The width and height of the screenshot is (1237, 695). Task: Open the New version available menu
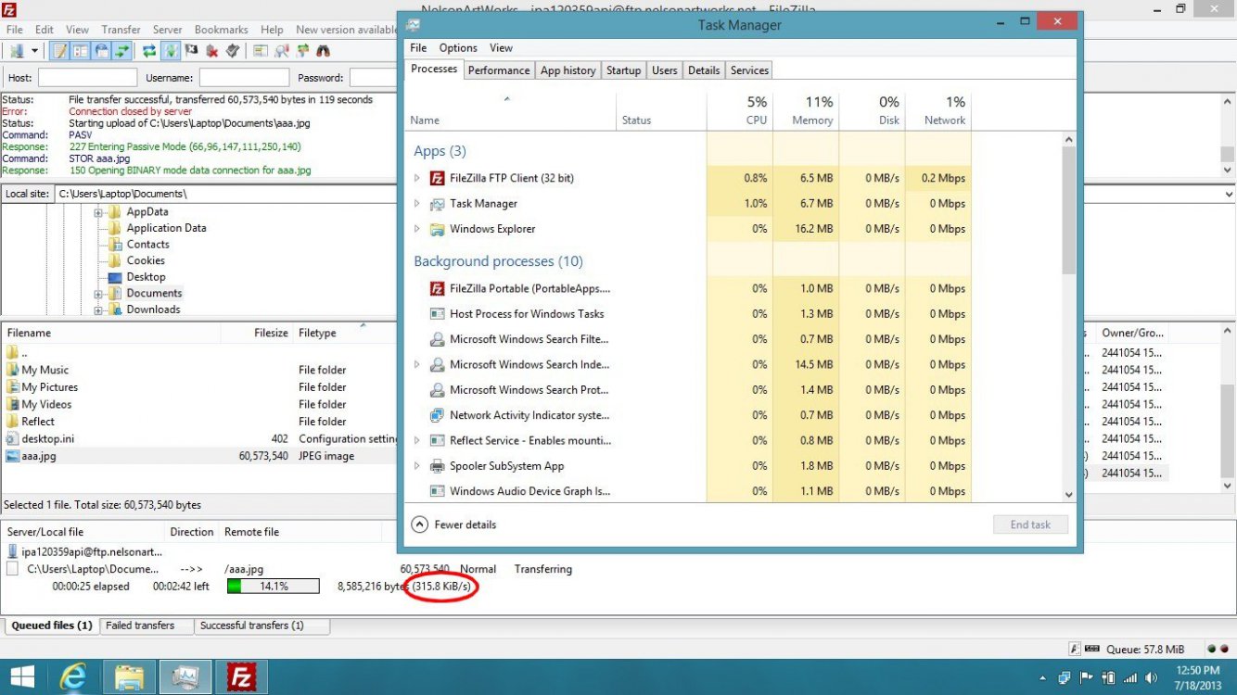[x=345, y=30]
